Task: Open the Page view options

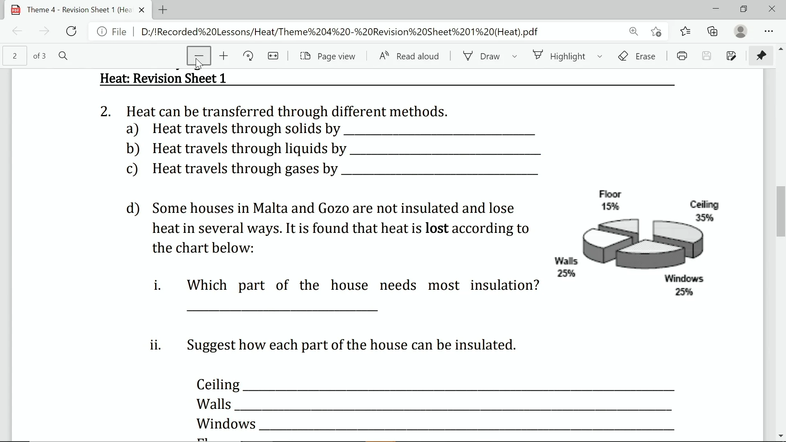Action: pyautogui.click(x=327, y=56)
